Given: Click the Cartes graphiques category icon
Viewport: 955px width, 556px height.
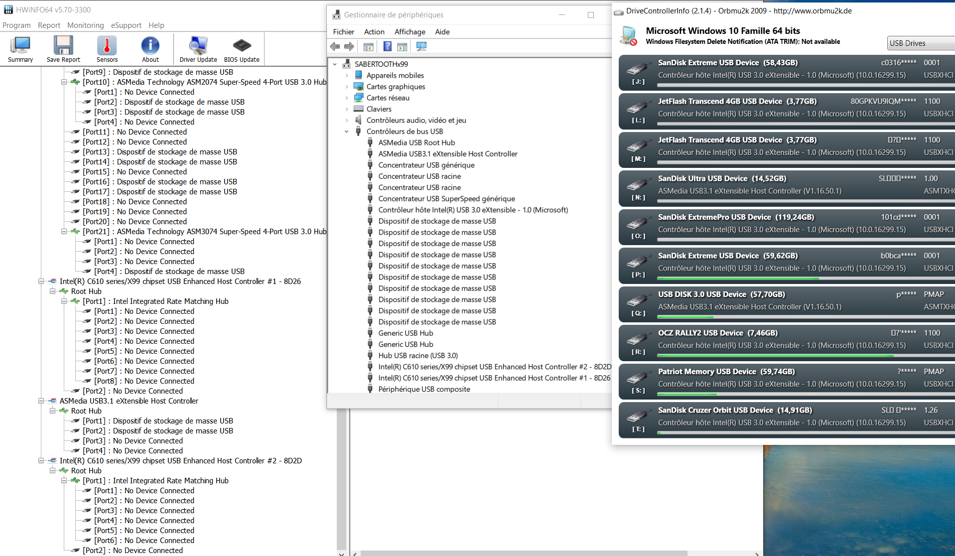Looking at the screenshot, I should pyautogui.click(x=358, y=86).
